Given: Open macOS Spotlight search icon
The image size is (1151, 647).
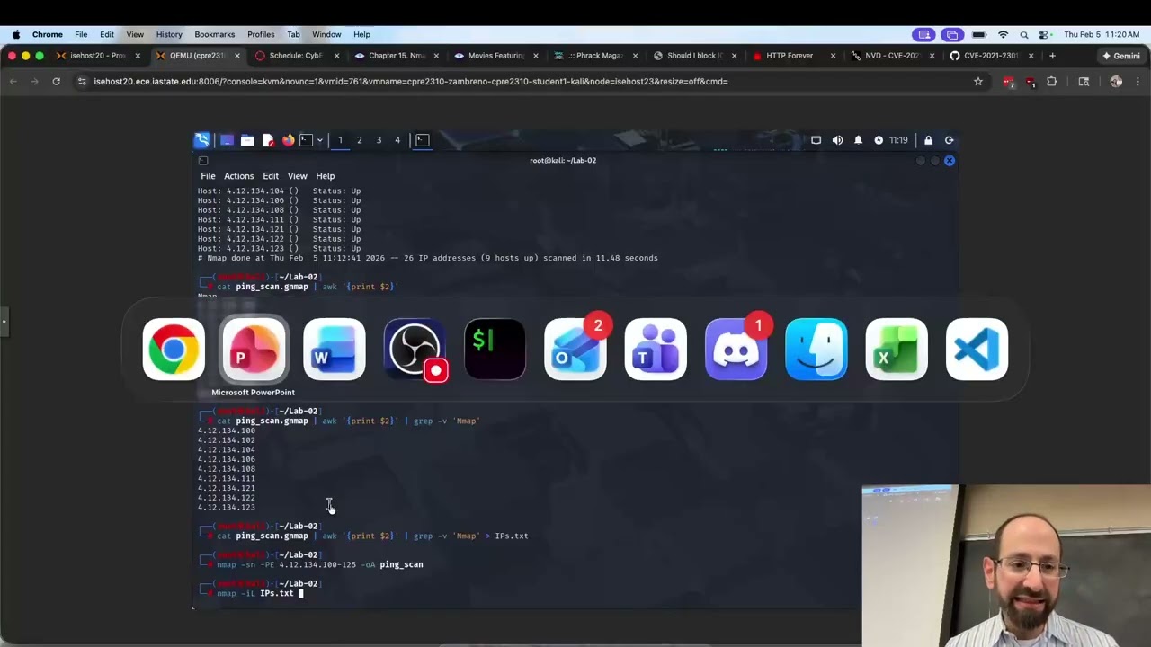Looking at the screenshot, I should point(1024,34).
